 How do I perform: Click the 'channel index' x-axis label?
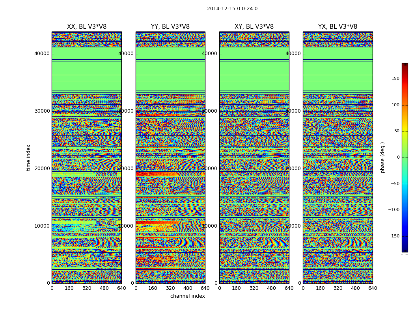point(187,296)
